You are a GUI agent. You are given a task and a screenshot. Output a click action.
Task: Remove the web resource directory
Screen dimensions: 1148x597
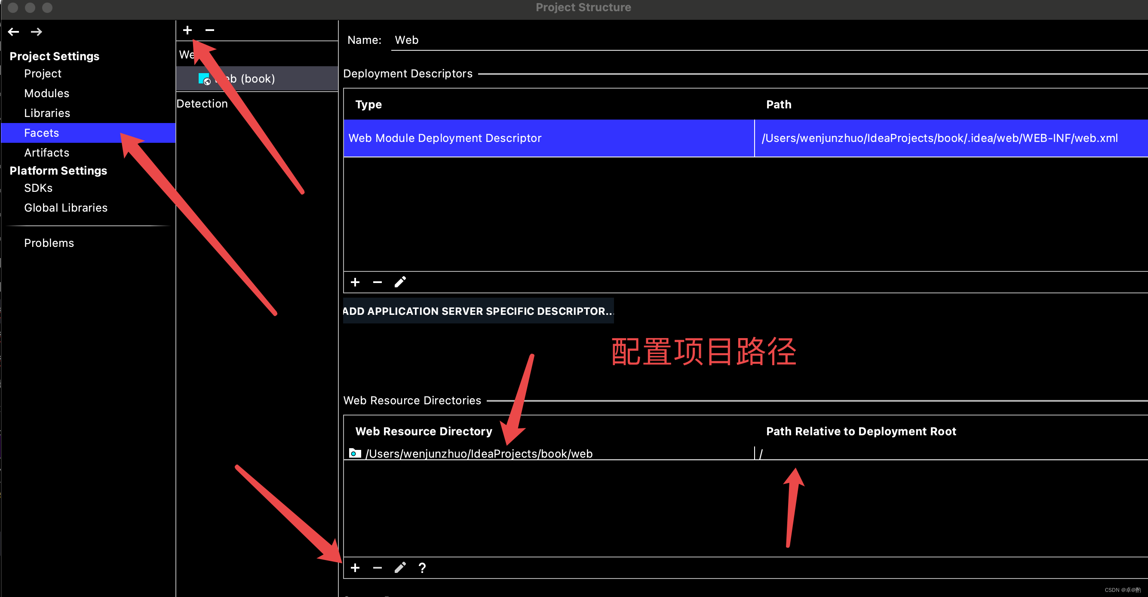pos(377,568)
